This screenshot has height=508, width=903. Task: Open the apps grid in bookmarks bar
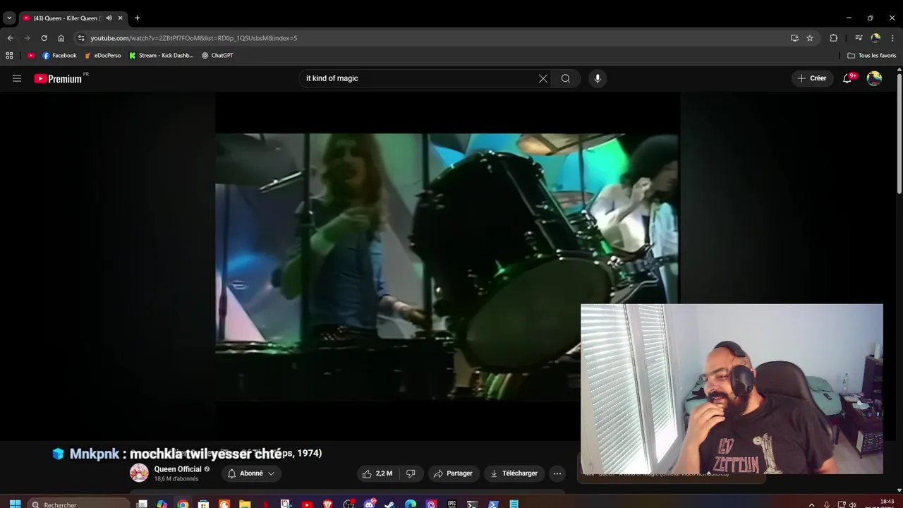[x=9, y=55]
